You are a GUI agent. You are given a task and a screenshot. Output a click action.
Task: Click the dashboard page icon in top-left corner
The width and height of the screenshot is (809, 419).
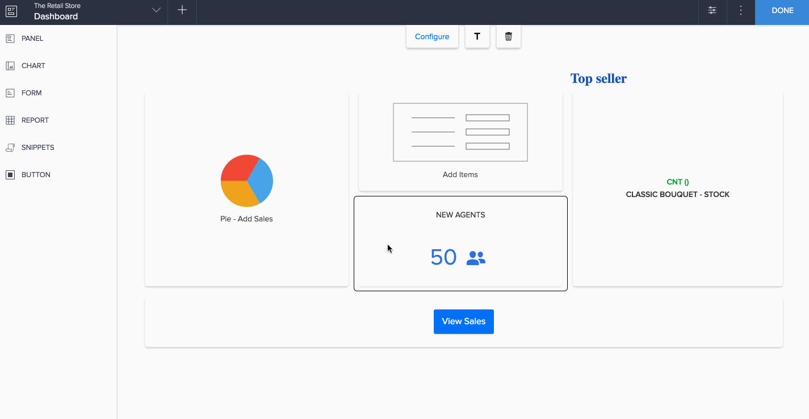click(11, 11)
